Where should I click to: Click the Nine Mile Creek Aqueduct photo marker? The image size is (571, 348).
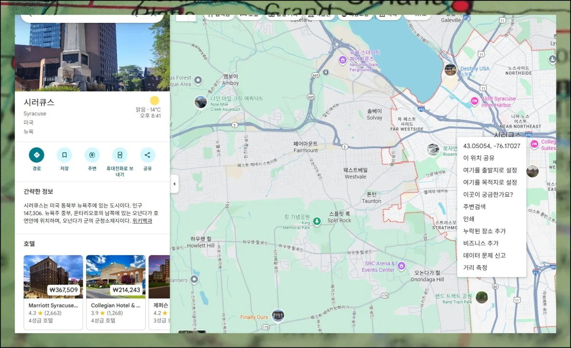[x=201, y=102]
